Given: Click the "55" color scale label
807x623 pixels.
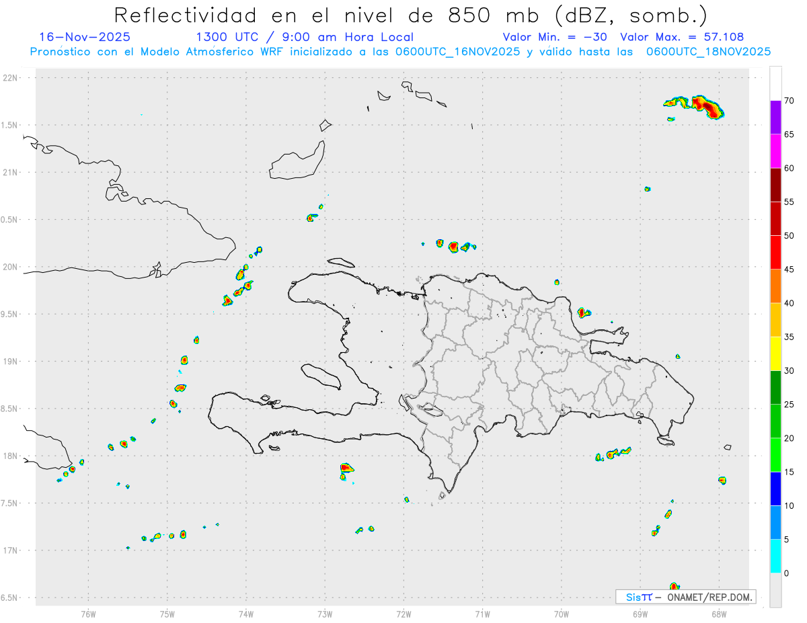Looking at the screenshot, I should (x=790, y=202).
